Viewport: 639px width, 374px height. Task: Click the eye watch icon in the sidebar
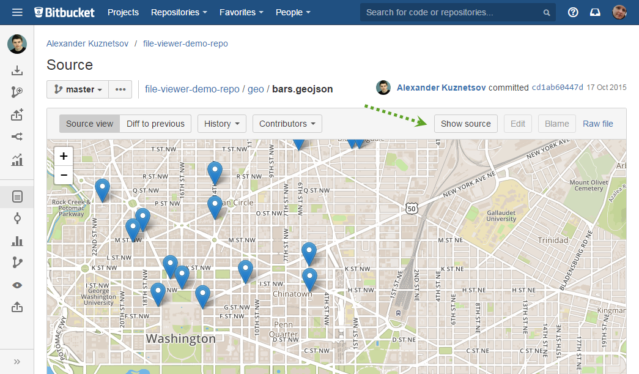tap(17, 285)
